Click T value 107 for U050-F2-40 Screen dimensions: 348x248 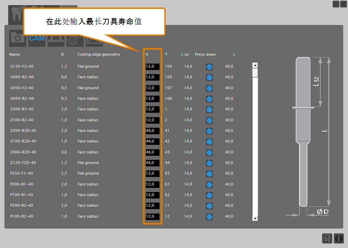click(x=168, y=88)
